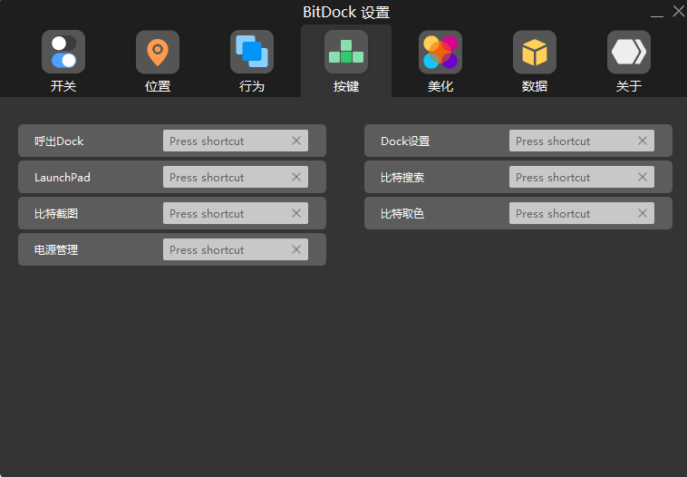Focus the 比特取色 shortcut input field
The width and height of the screenshot is (687, 477).
tap(581, 213)
